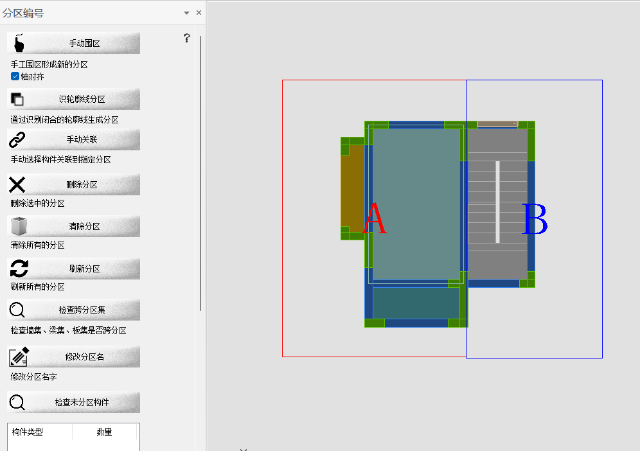The image size is (640, 451).
Task: Click the hand icon for manual zoning
Action: pos(19,43)
